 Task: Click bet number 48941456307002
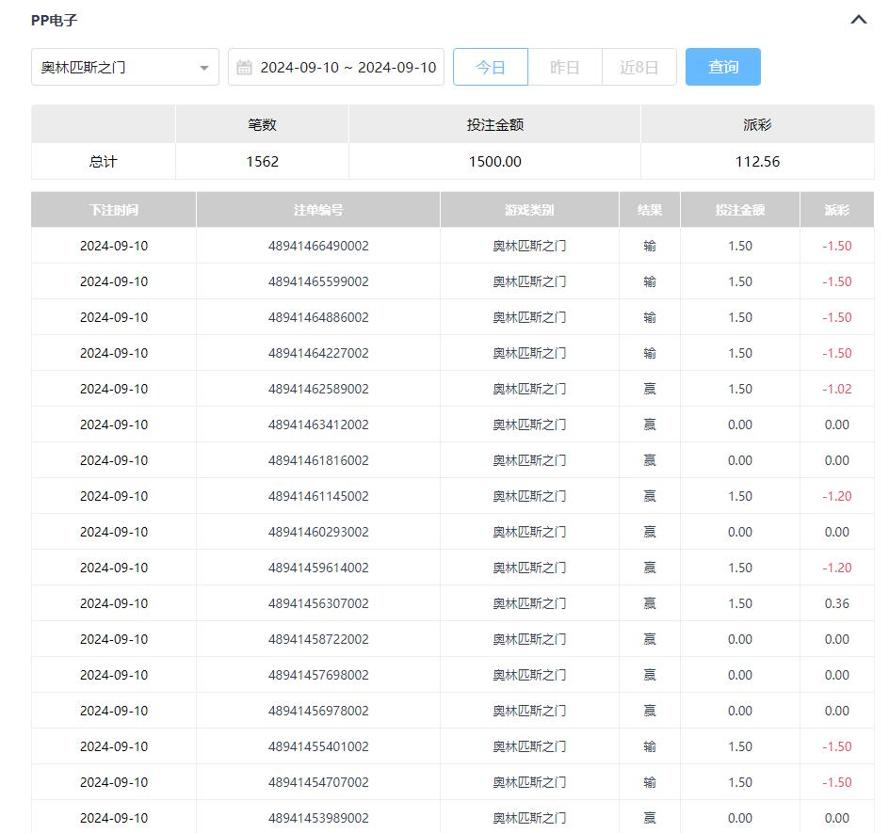(318, 603)
